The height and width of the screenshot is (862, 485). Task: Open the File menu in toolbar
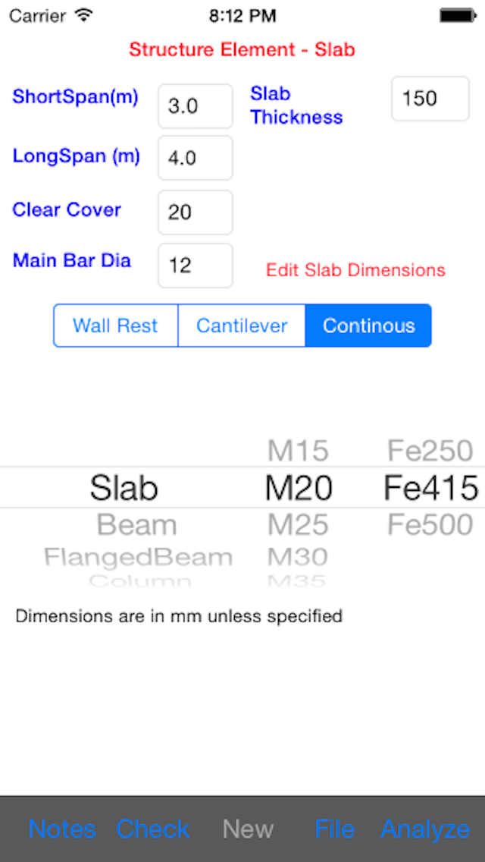334,829
